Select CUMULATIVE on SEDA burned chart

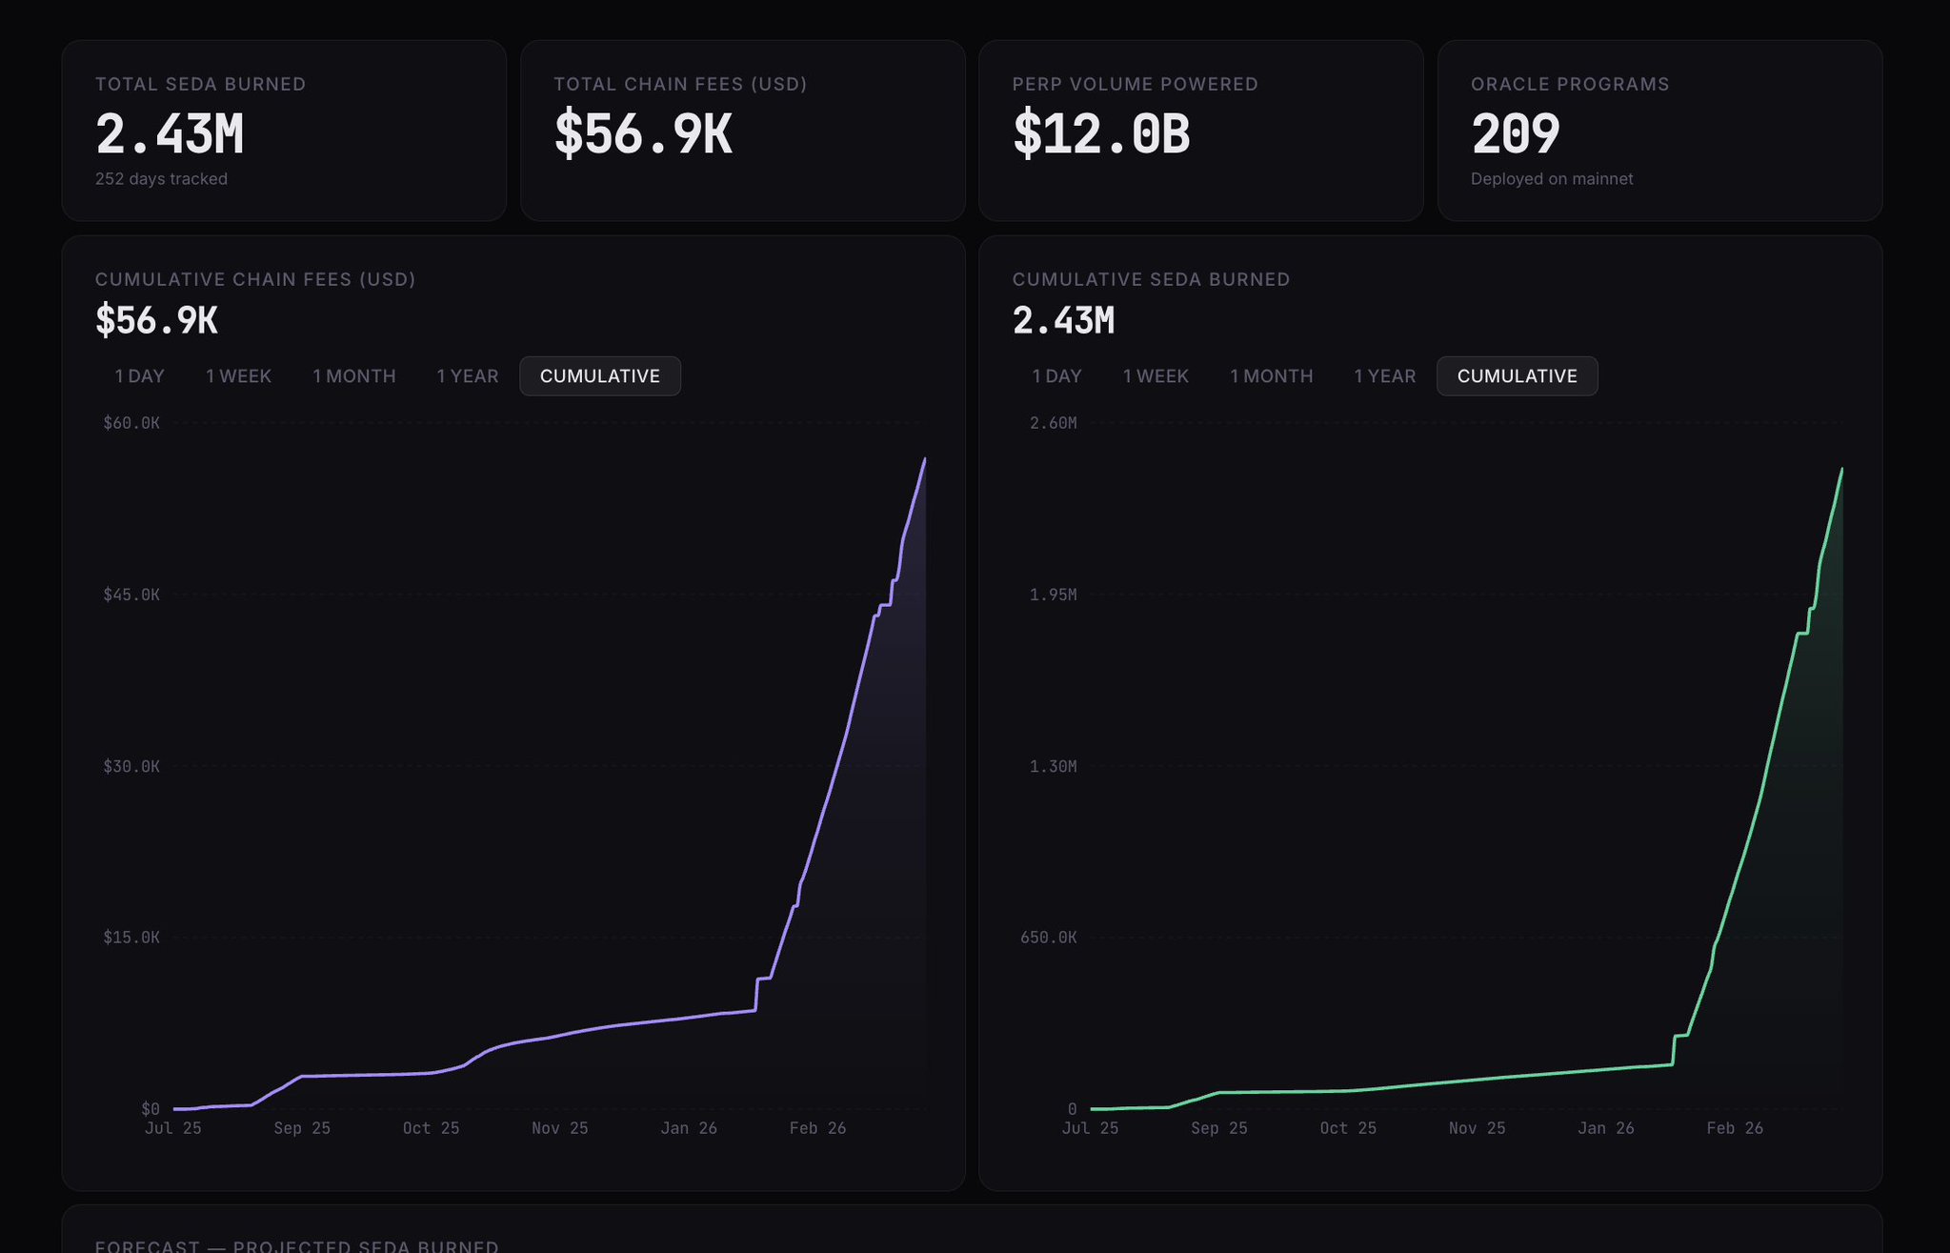1517,376
